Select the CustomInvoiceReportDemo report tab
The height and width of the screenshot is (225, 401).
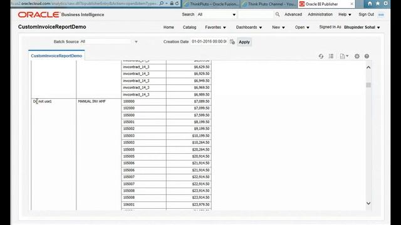pyautogui.click(x=56, y=56)
